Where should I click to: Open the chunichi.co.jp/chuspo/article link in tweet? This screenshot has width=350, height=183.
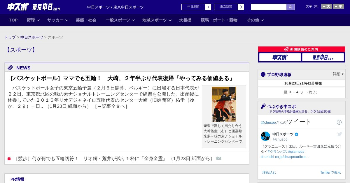pos(285,157)
